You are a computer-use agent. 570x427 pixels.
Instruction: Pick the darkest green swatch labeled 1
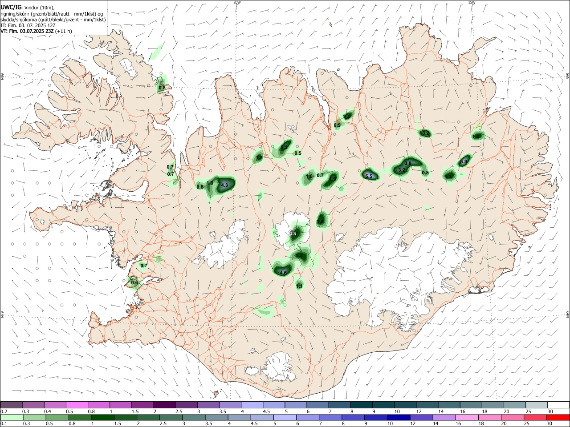102,417
